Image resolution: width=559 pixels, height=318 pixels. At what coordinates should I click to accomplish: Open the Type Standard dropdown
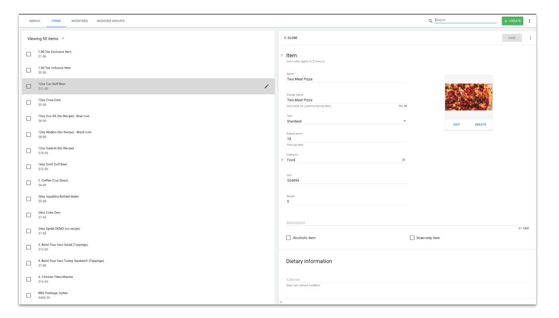pos(347,121)
